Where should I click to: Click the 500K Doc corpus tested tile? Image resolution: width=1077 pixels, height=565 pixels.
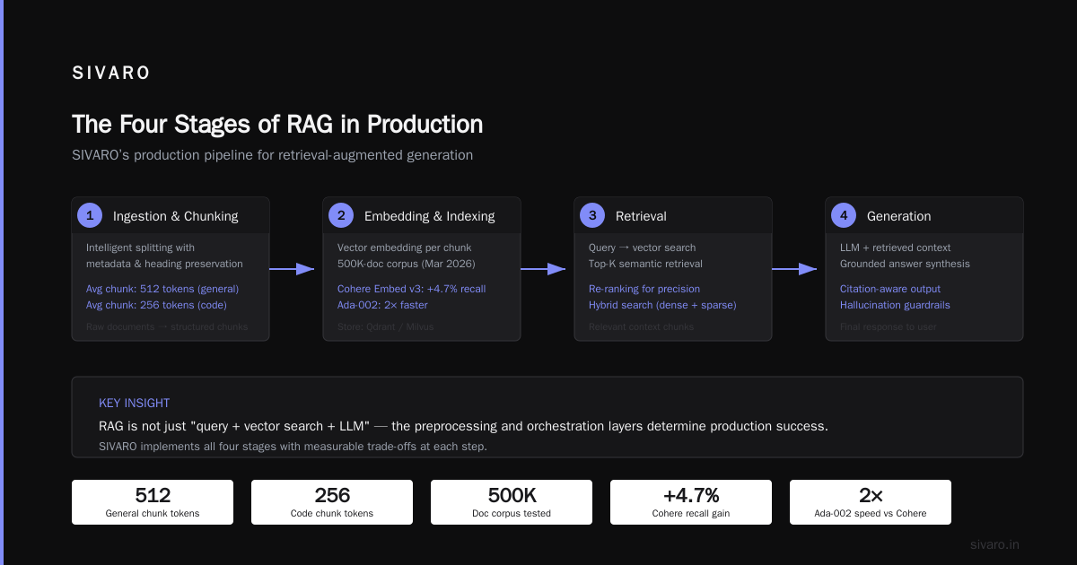click(512, 502)
